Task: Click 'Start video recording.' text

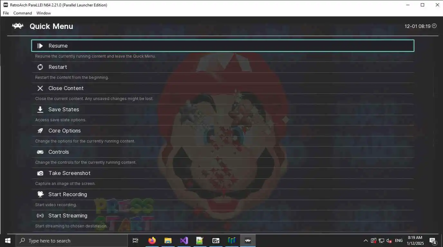Action: [x=56, y=205]
